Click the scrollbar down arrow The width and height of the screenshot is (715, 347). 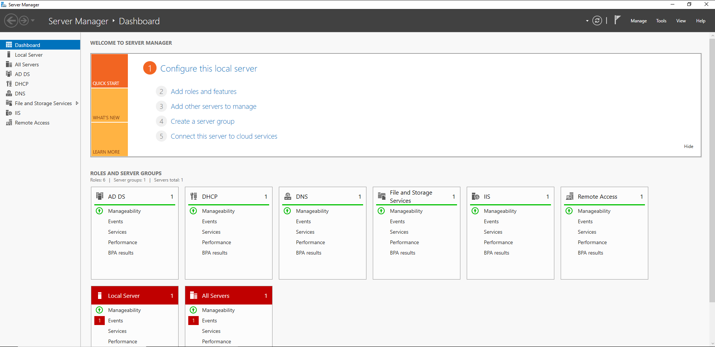pyautogui.click(x=712, y=344)
